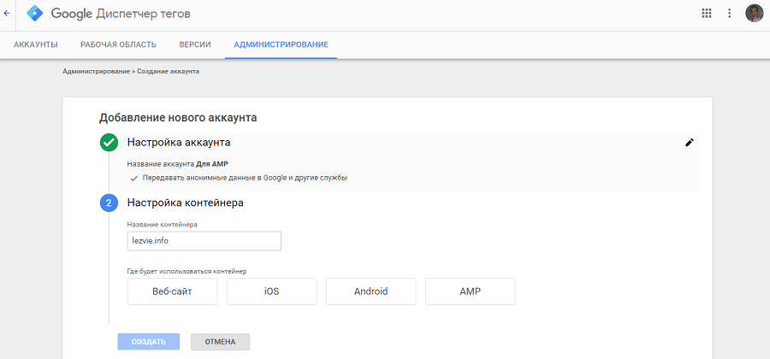Go to the Версии tab

[x=195, y=44]
